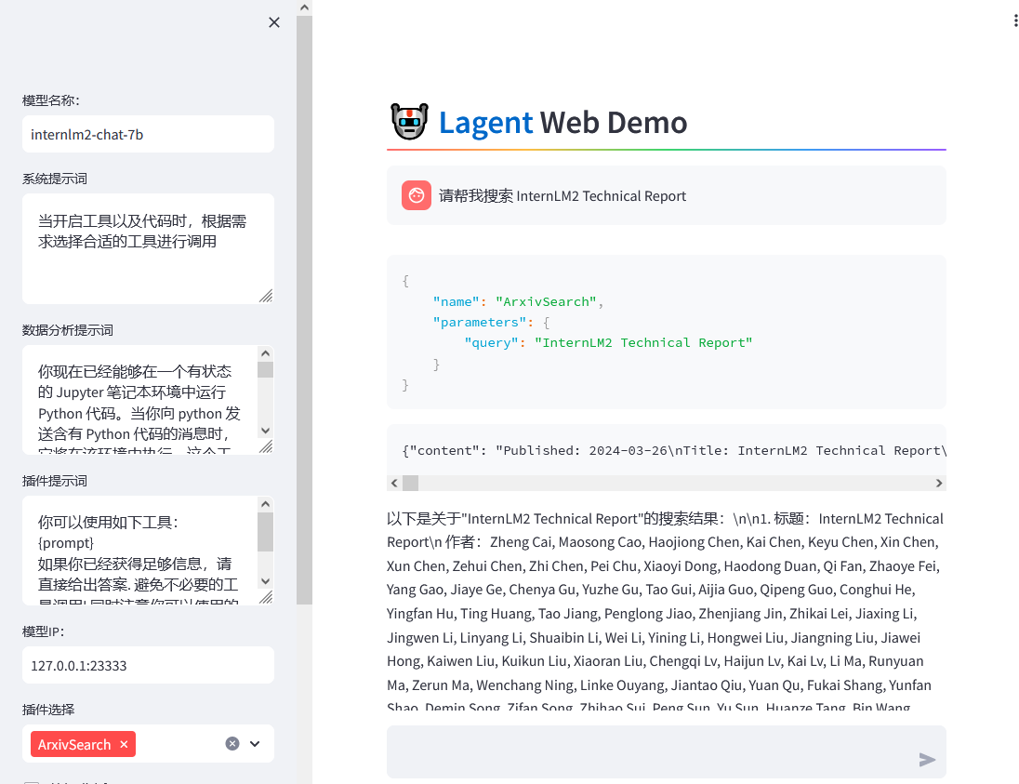
Task: Focus the model name field internlm2-chat-7b
Action: 148,135
